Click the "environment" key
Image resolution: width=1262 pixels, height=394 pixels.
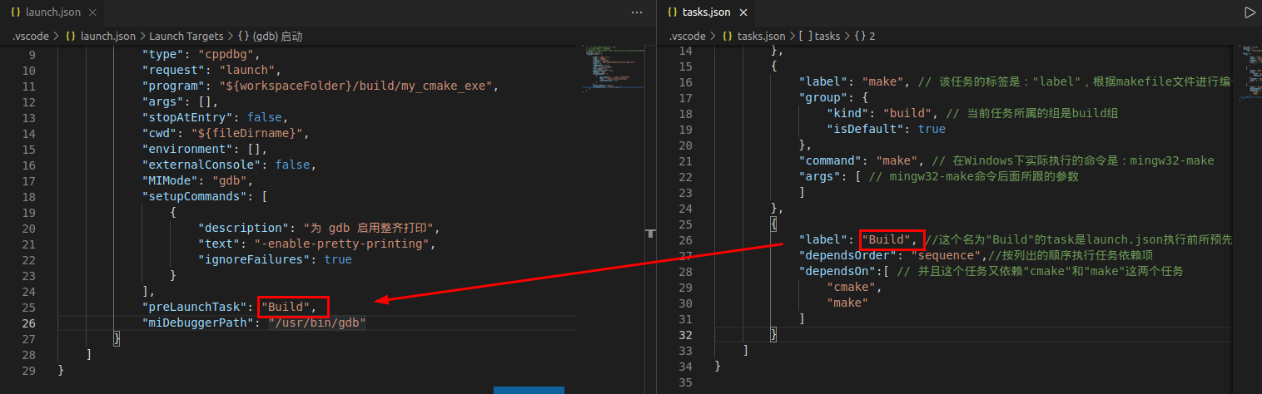coord(188,150)
